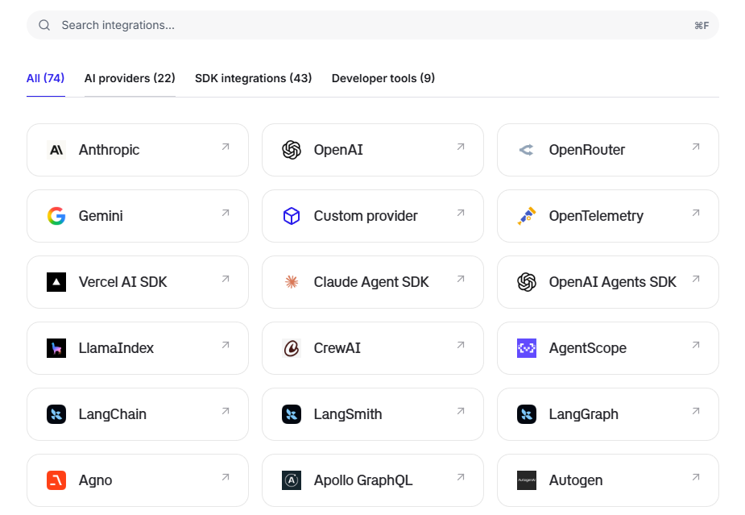The height and width of the screenshot is (515, 745).
Task: Open OpenRouter via its arrow icon
Action: click(696, 147)
